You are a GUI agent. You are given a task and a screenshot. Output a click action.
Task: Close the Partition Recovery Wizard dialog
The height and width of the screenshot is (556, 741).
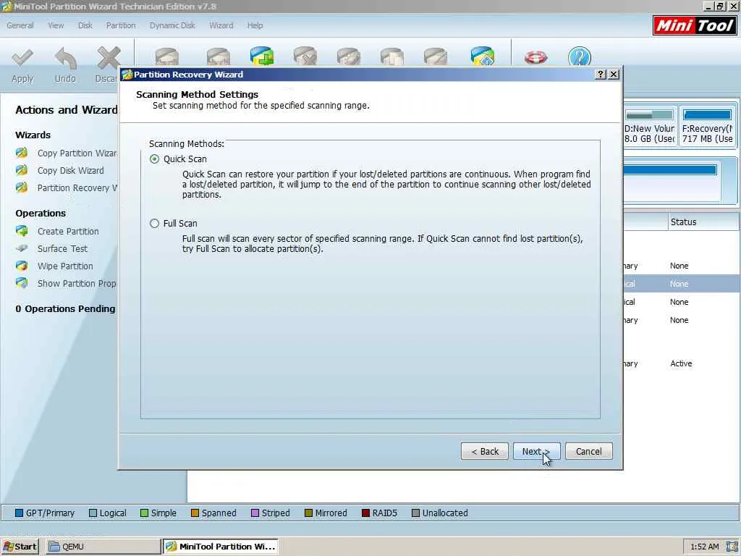pos(614,75)
